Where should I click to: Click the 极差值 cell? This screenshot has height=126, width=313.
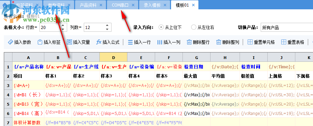click(254, 76)
